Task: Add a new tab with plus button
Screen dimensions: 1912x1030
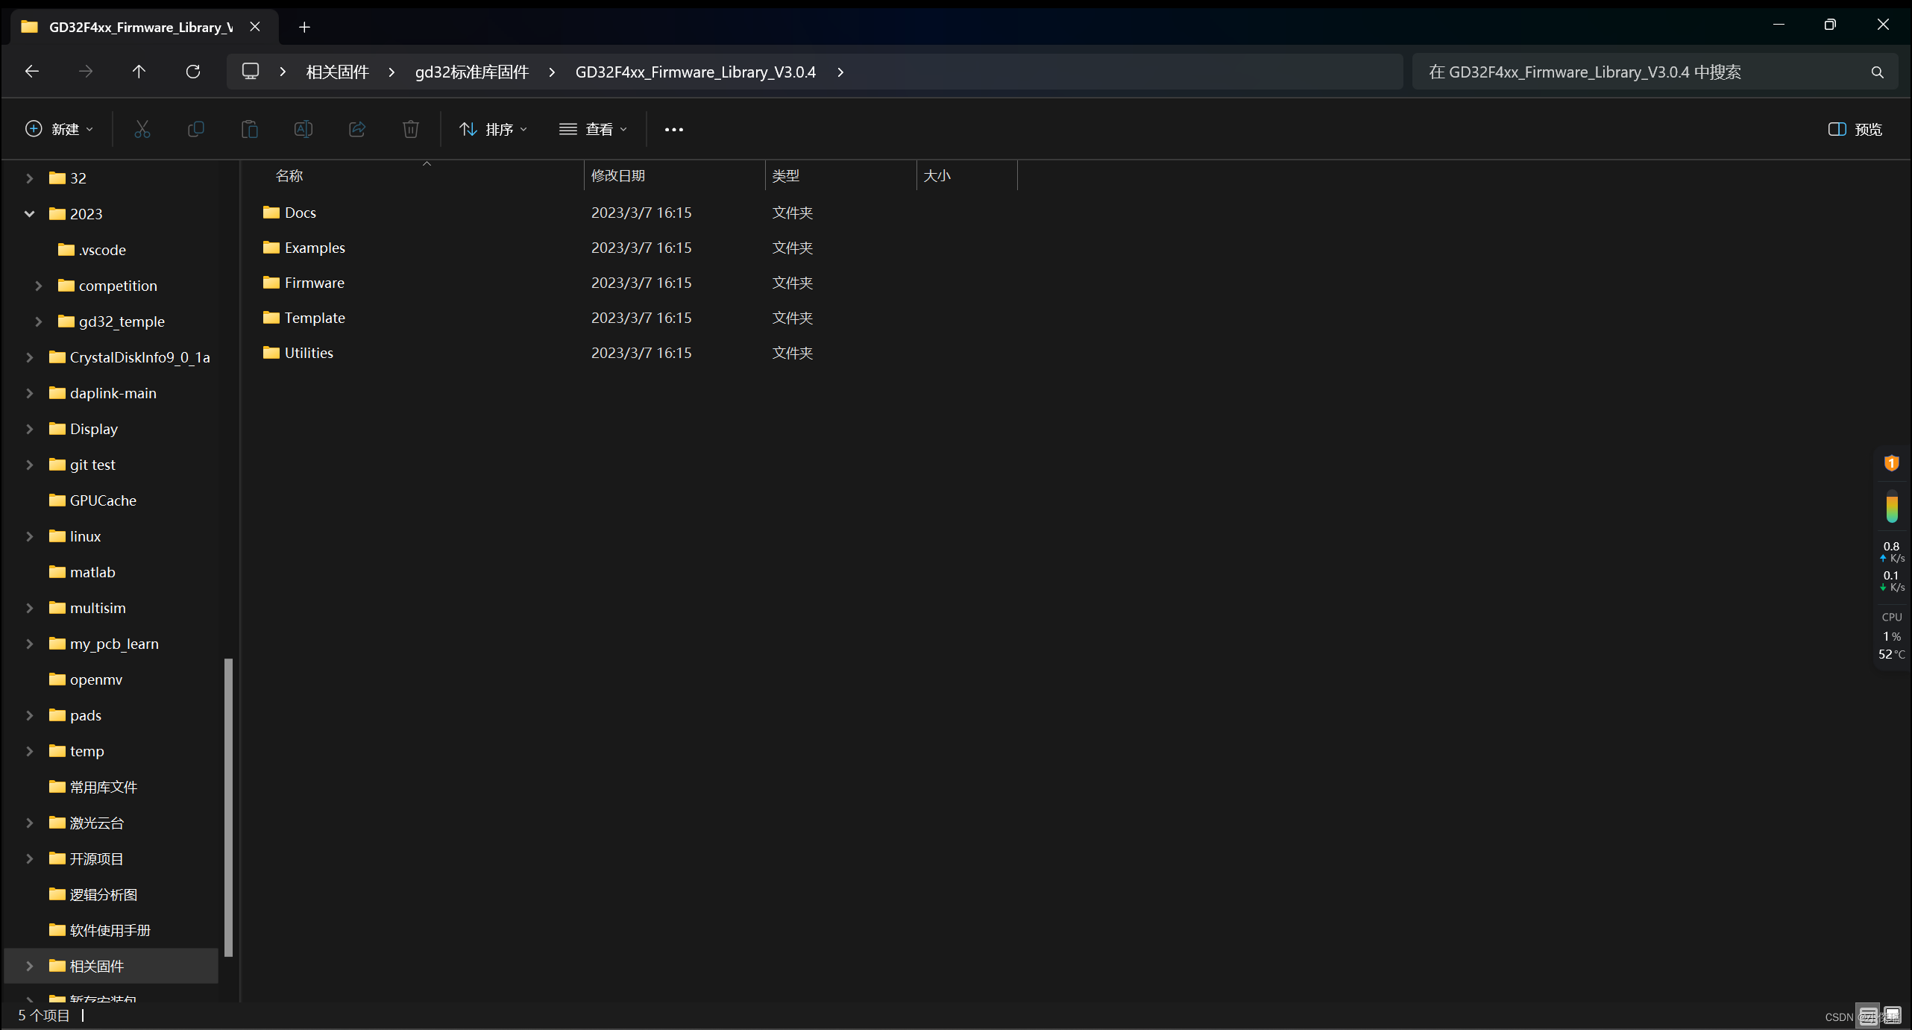Action: click(x=304, y=27)
